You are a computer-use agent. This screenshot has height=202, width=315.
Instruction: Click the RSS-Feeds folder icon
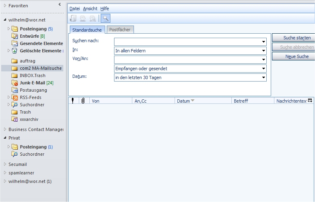tap(15, 97)
